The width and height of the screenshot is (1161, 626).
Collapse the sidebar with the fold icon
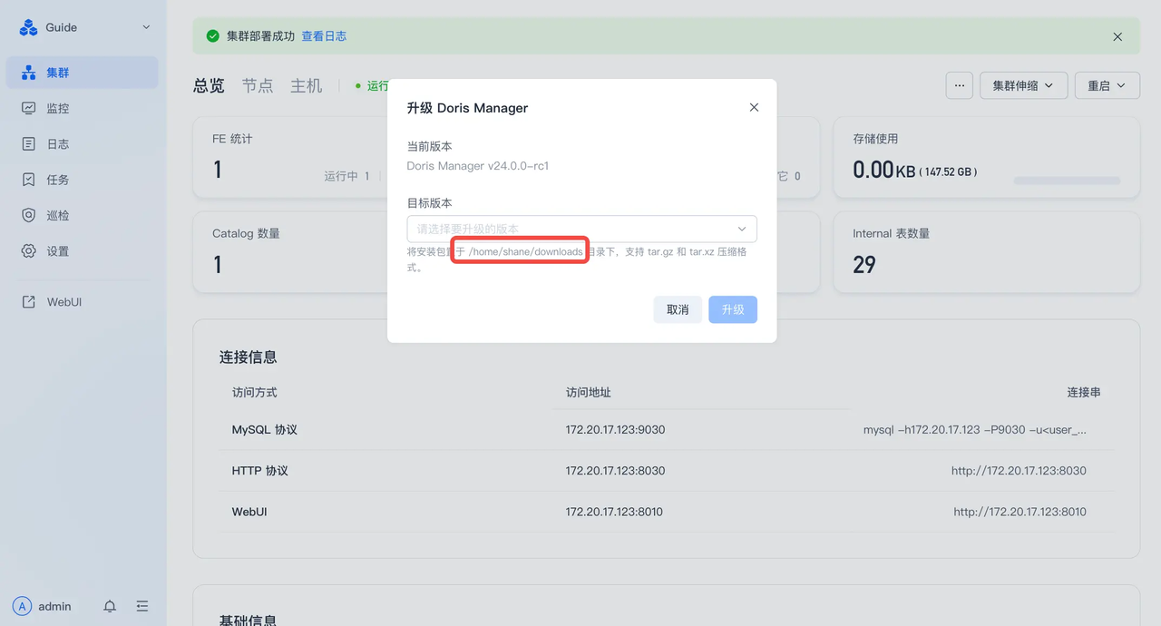142,606
